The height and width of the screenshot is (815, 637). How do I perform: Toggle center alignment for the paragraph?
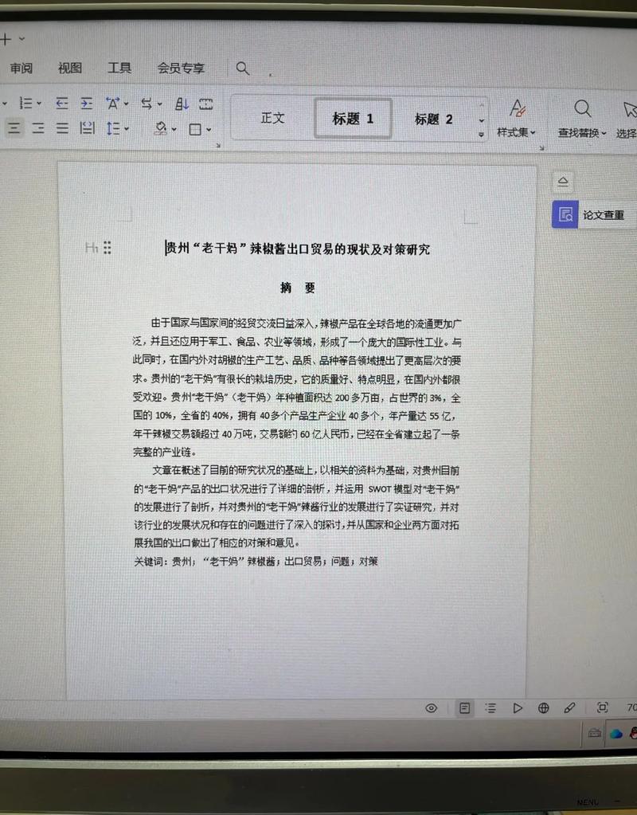tap(14, 128)
